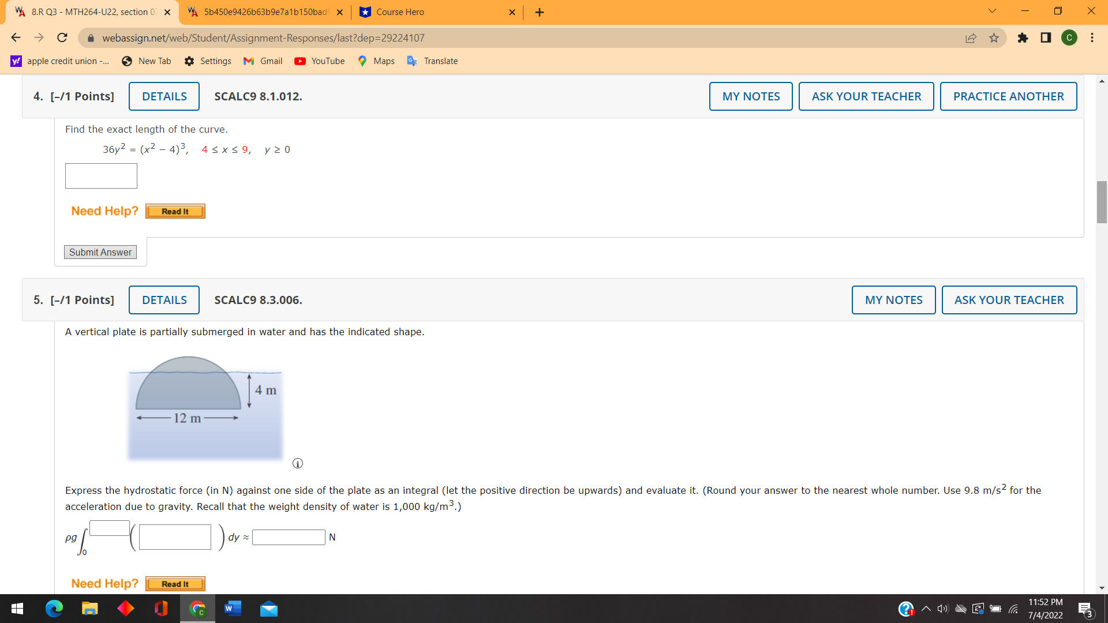Share the current page
This screenshot has width=1108, height=623.
pos(971,38)
